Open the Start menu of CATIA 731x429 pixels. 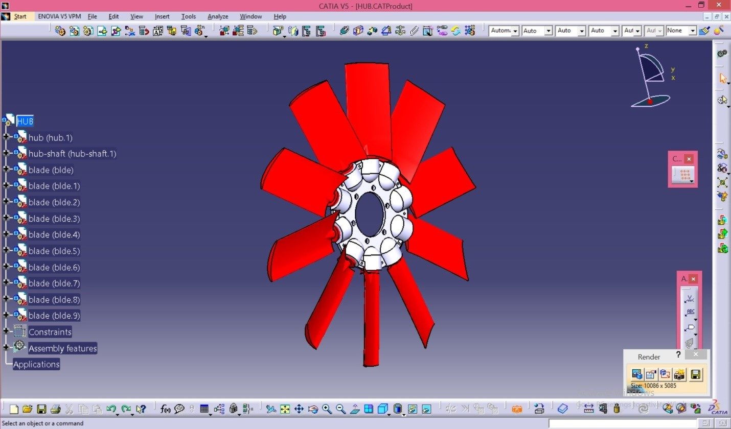pyautogui.click(x=20, y=16)
